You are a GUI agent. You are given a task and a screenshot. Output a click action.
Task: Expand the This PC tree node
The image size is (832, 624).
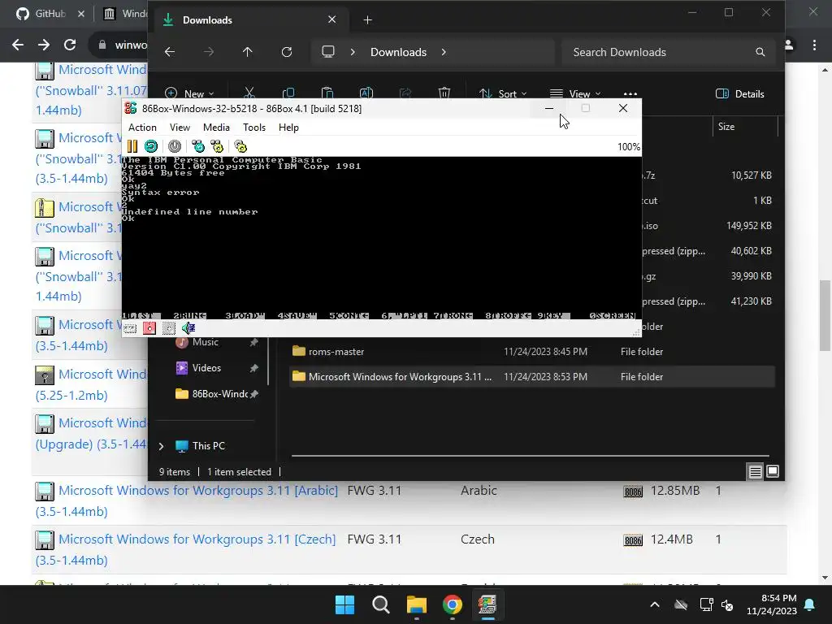[x=162, y=446]
